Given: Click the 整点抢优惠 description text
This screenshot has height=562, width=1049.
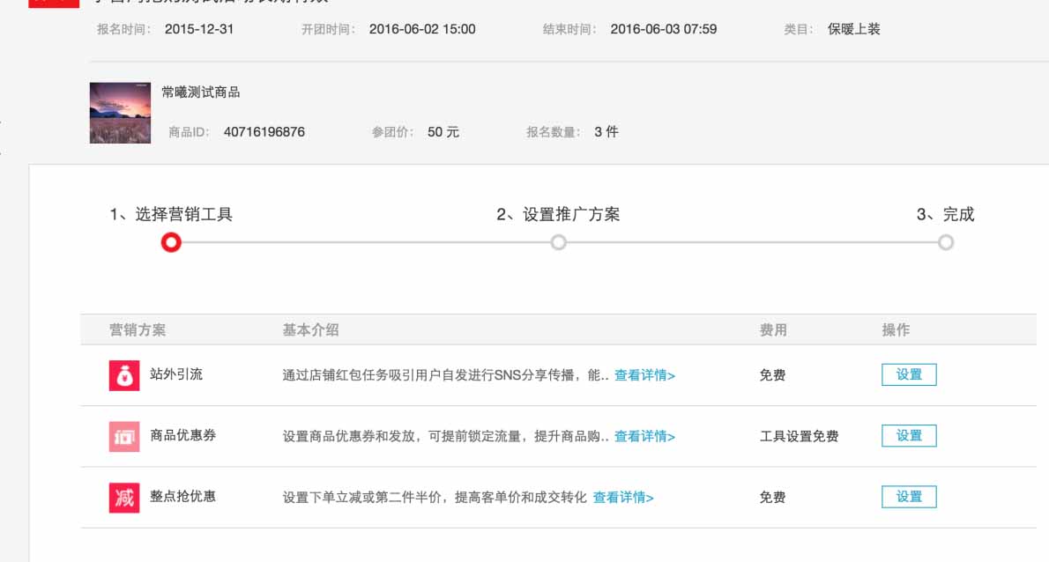Looking at the screenshot, I should click(435, 497).
